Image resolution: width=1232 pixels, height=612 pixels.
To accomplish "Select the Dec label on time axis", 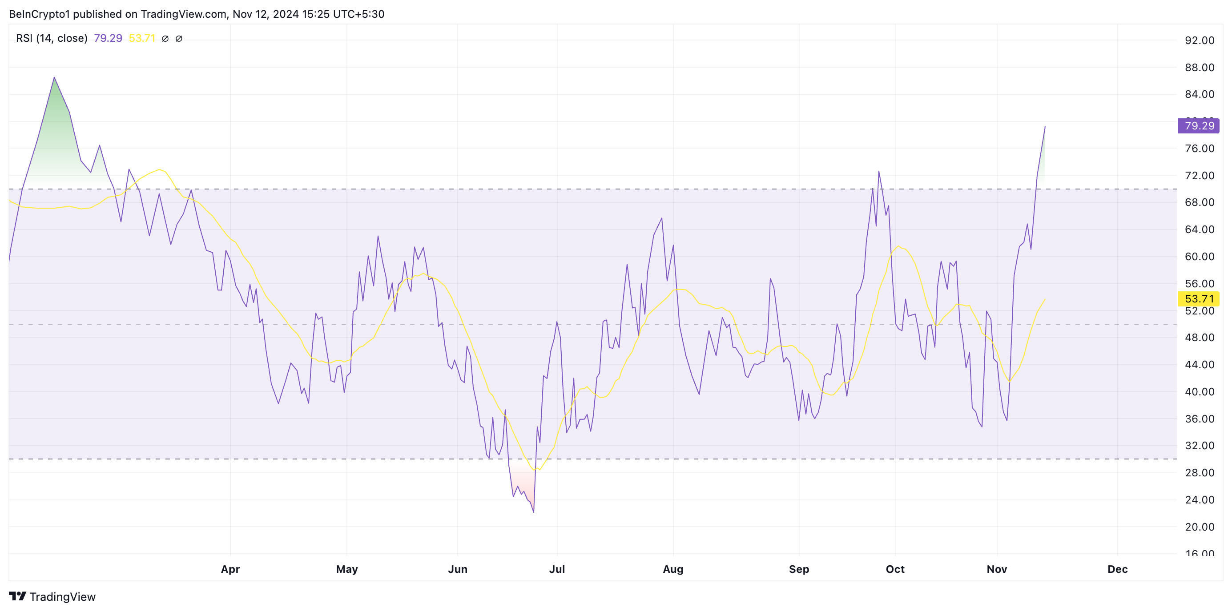I will point(1117,569).
